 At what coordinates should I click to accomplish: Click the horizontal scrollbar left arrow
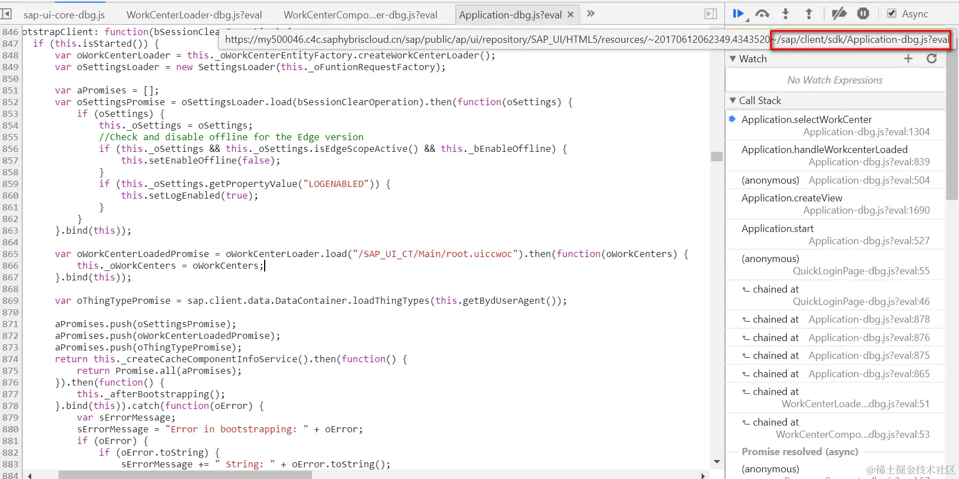[30, 475]
